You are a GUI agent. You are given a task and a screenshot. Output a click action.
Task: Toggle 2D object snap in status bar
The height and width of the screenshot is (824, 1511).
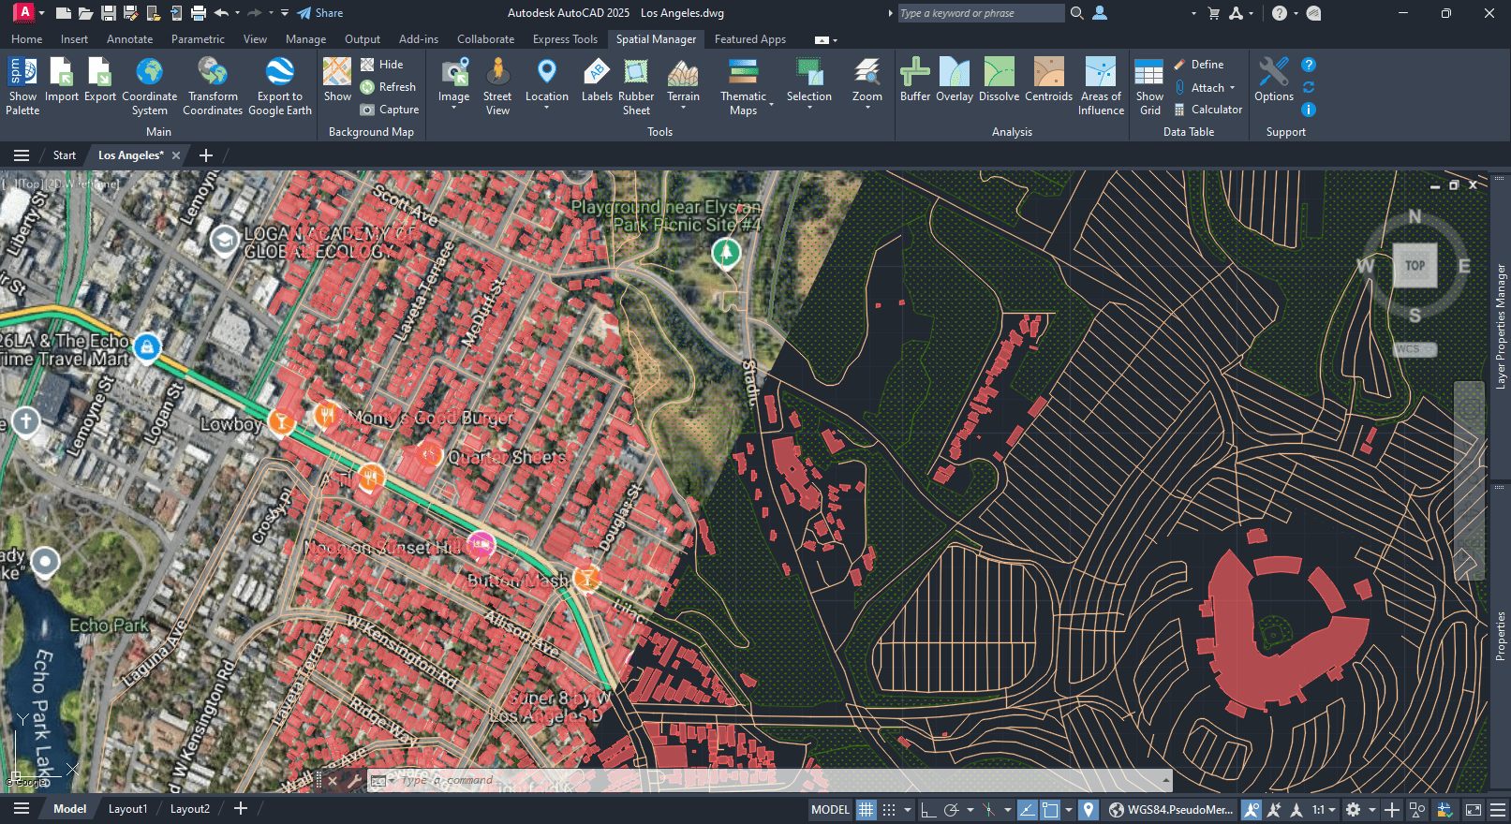(1050, 810)
